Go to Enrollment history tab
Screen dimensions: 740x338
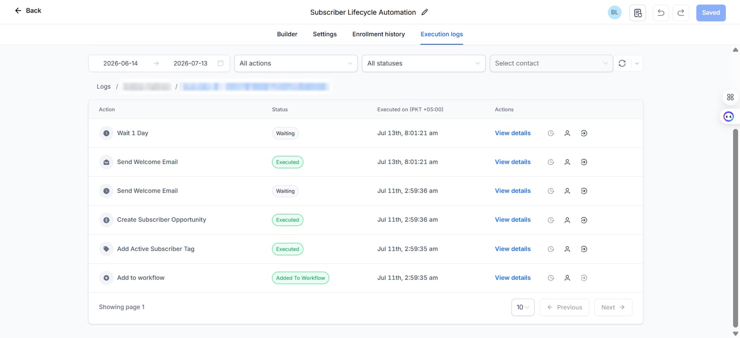[x=378, y=34]
